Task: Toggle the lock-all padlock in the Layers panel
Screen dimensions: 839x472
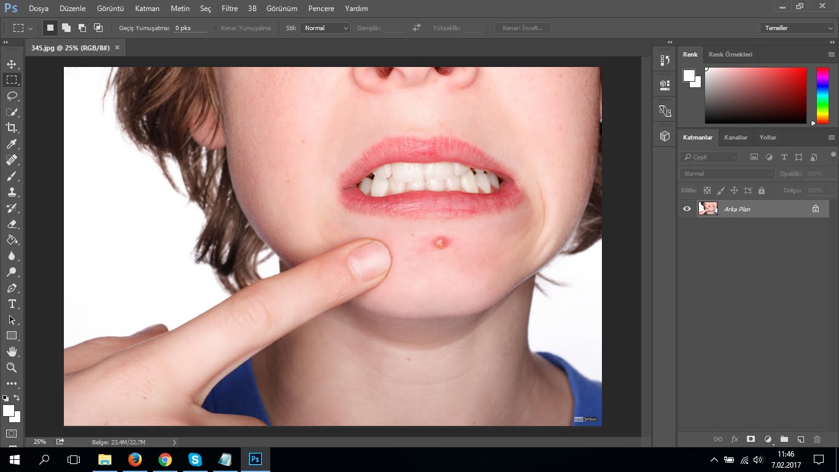Action: 761,191
